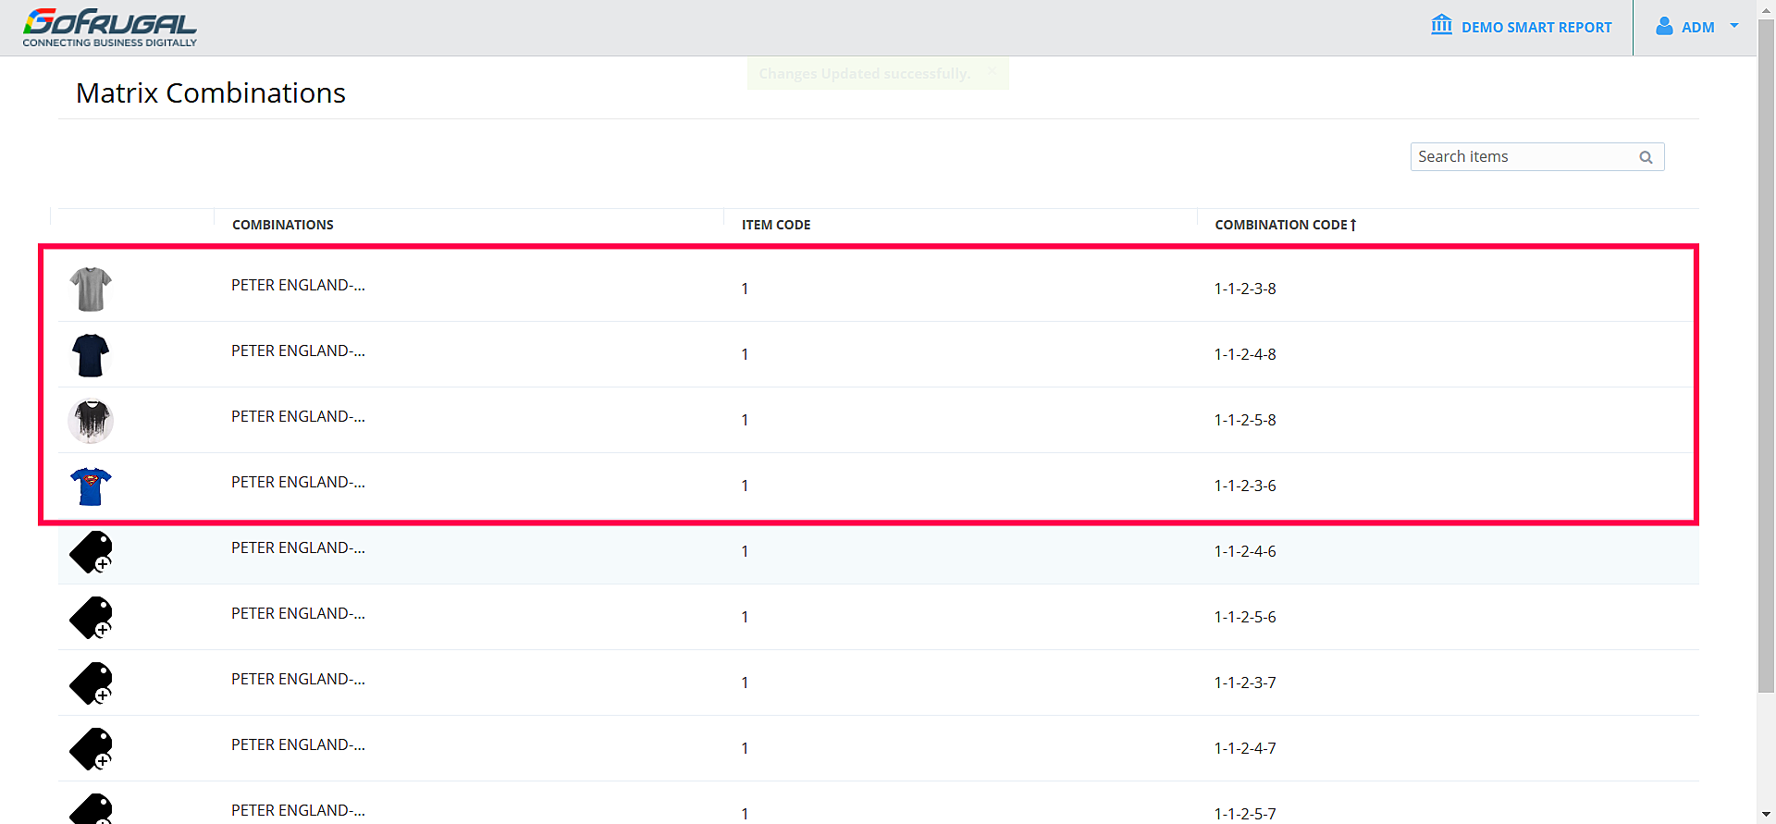Select PETER ENGLAND combination in row 1-1-2-5-8
The width and height of the screenshot is (1776, 824).
(298, 416)
